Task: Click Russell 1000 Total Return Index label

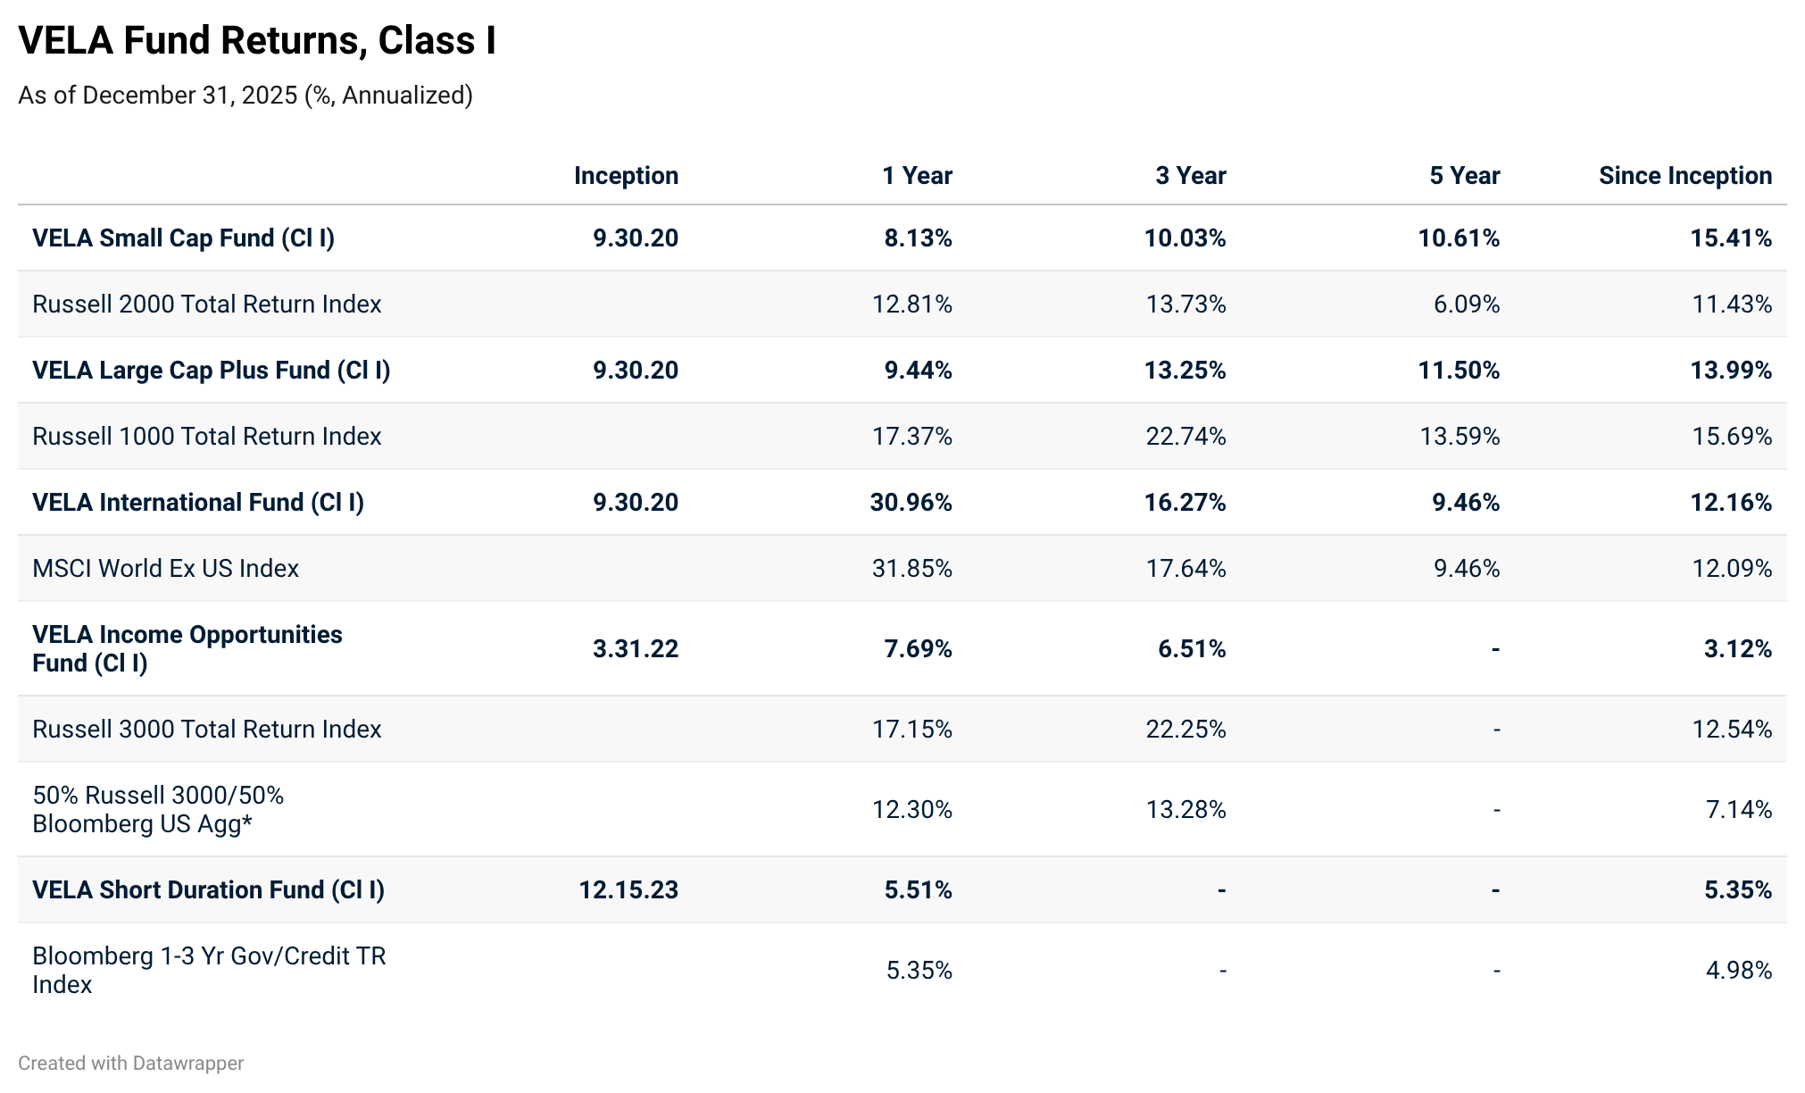Action: (206, 436)
